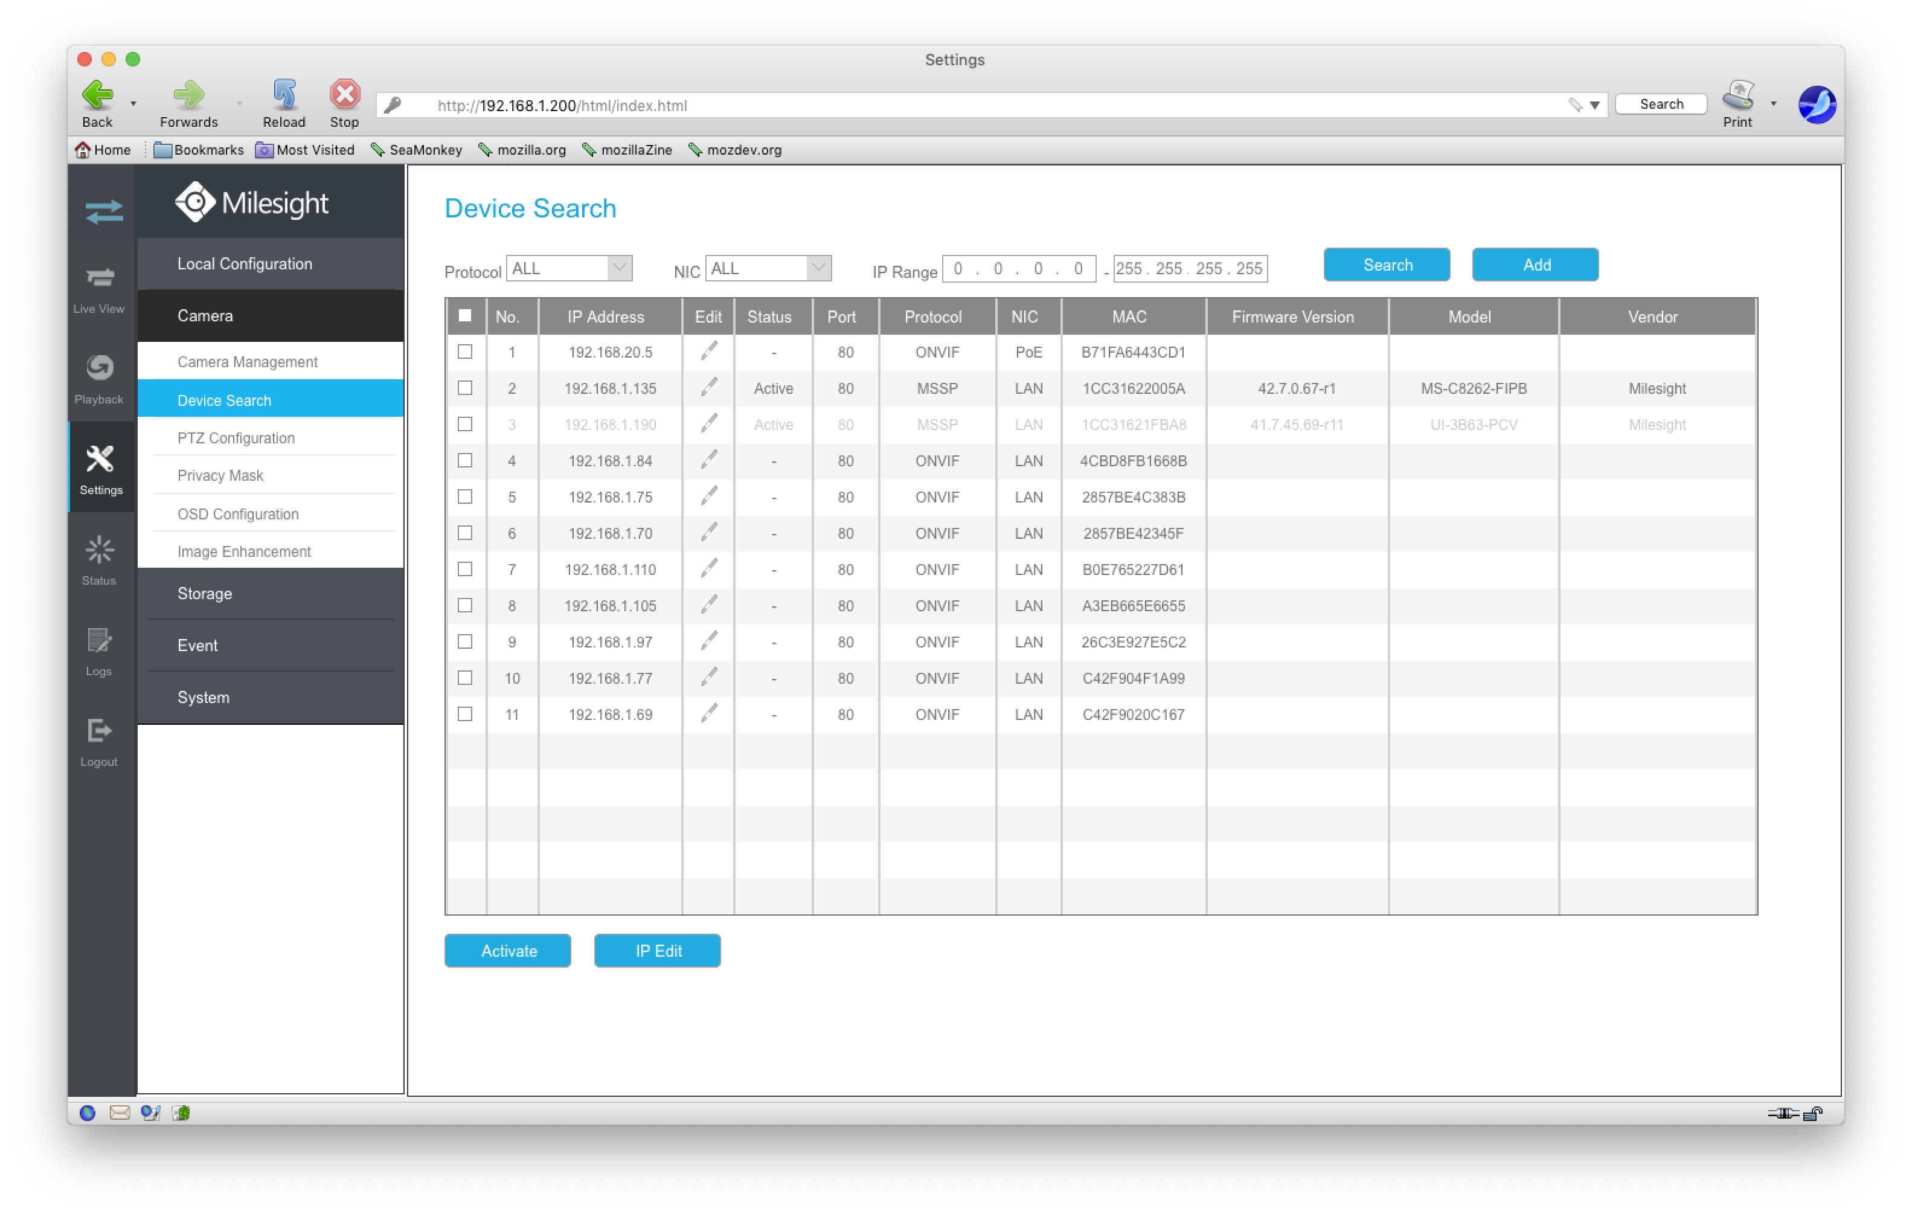
Task: Tick the checkbox for row 11
Action: (x=465, y=714)
